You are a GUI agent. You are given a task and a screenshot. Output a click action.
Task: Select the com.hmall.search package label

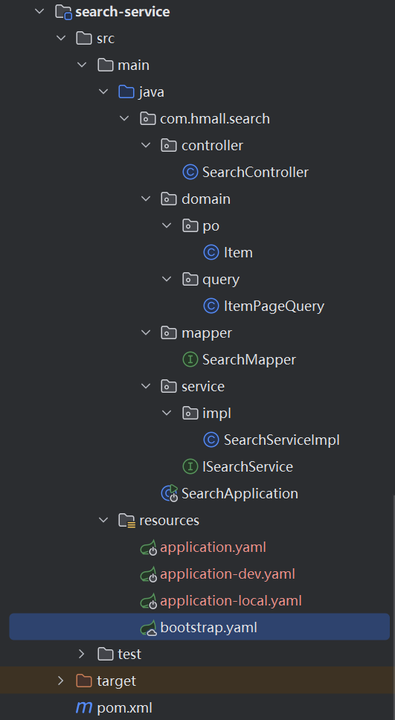click(215, 119)
